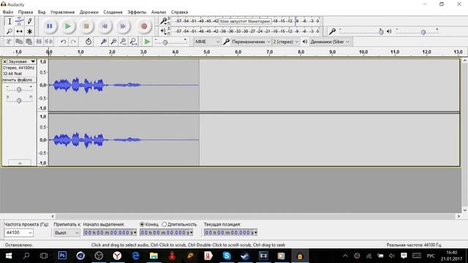Click the Fit Project zoom icon
This screenshot has width=468, height=263.
133,42
